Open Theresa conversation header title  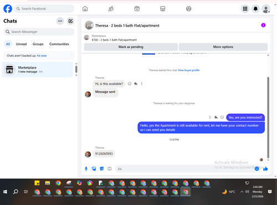pyautogui.click(x=127, y=25)
